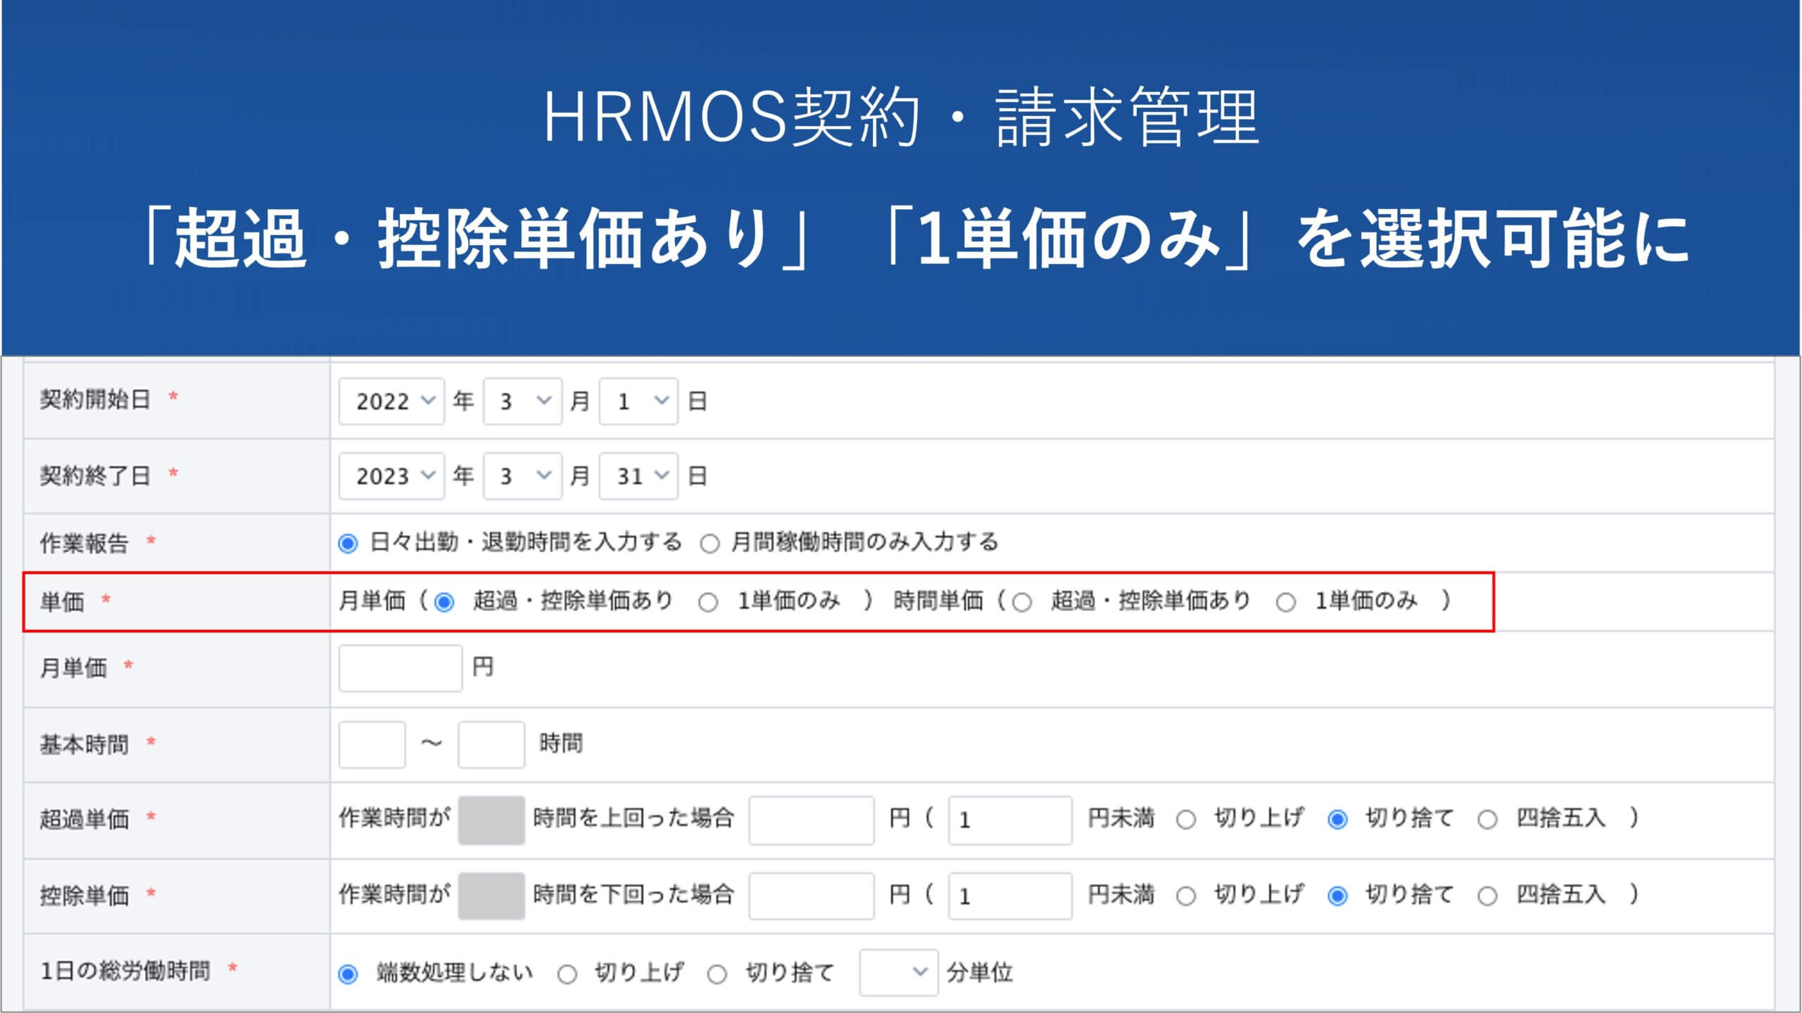Click the 基本時間 field label

[x=84, y=744]
